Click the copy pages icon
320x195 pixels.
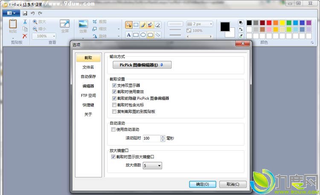click(x=25, y=29)
